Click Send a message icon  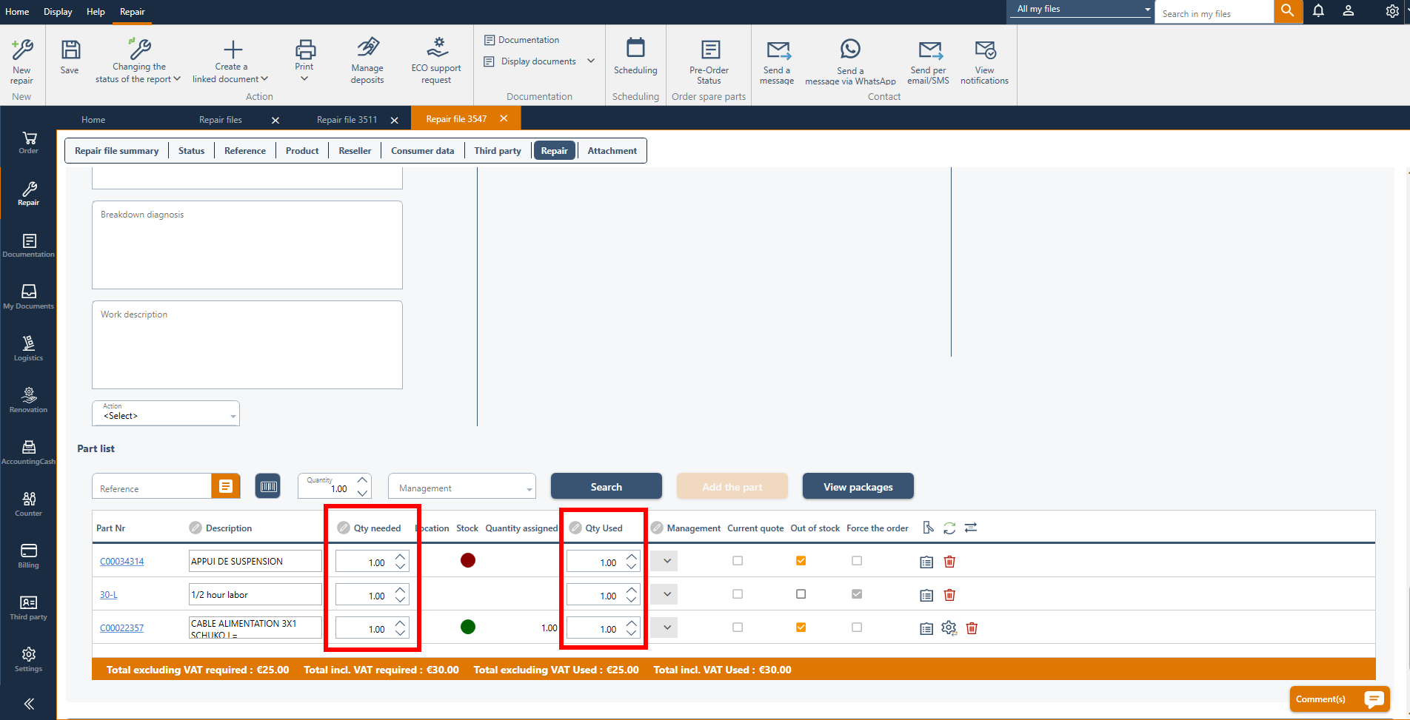(x=778, y=50)
